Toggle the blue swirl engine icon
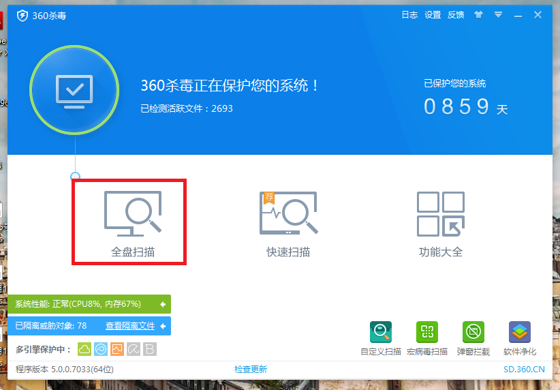 101,349
